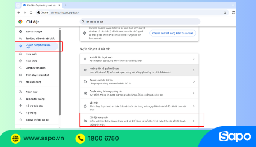Image resolution: width=256 pixels, height=147 pixels.
Task: Reload the settings page
Action: click(x=31, y=12)
